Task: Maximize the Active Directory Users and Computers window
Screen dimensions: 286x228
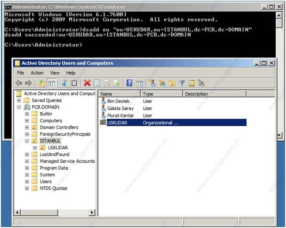Action: (264, 63)
